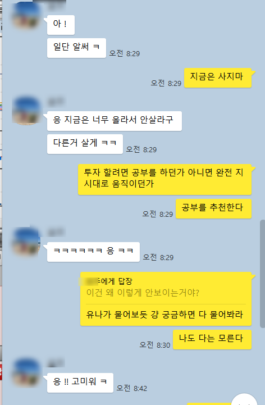
Task: Open the profile picture beside '아 !'
Action: pos(26,16)
